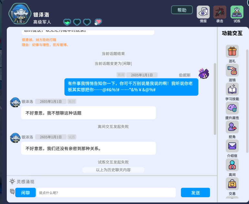Click the 试炼 tag on 银泽洛's message

click(72, 137)
